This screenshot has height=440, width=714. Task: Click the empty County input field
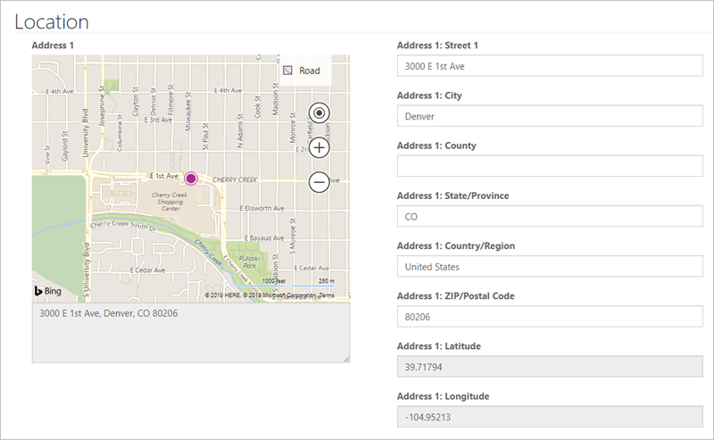coord(550,166)
